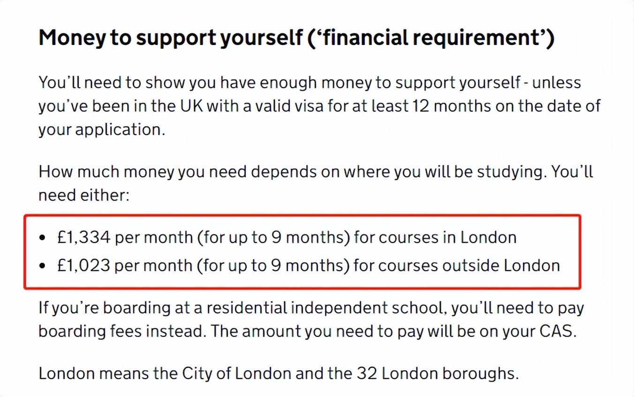Click the bullet dot before £1,334

click(43, 238)
